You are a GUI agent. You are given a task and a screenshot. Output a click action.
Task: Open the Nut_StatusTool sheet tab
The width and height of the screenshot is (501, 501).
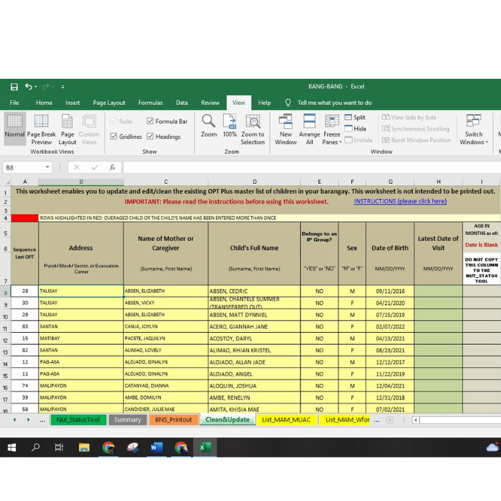(78, 420)
